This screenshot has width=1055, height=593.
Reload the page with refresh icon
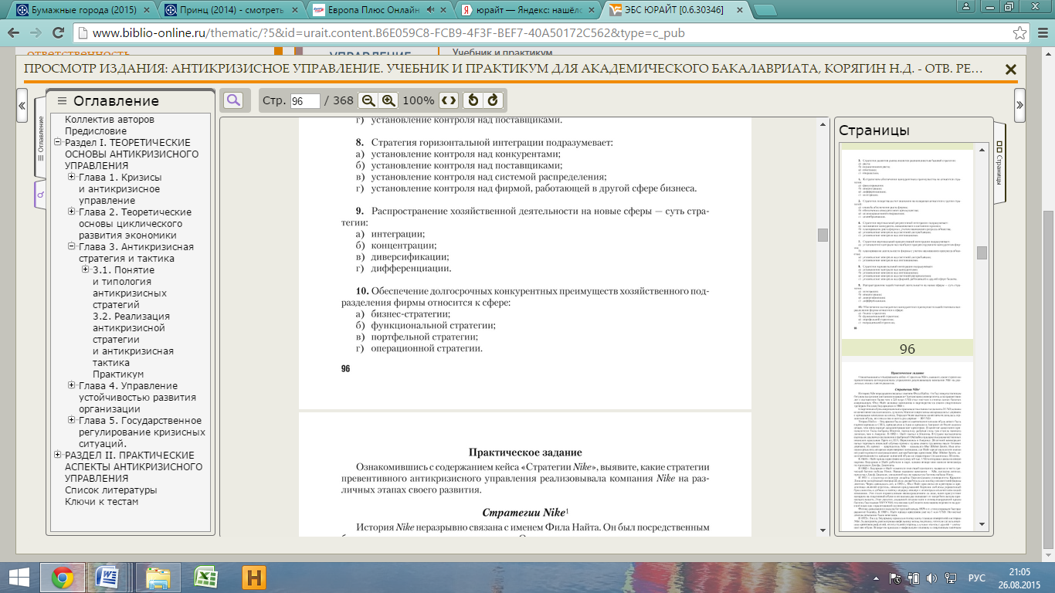point(59,33)
